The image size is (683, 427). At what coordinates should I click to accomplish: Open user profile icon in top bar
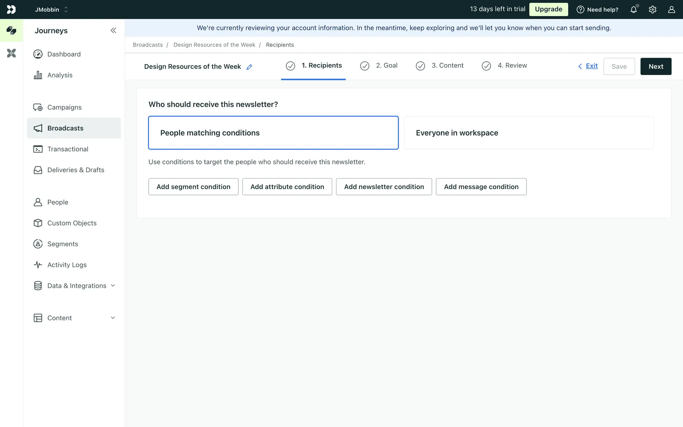[671, 10]
